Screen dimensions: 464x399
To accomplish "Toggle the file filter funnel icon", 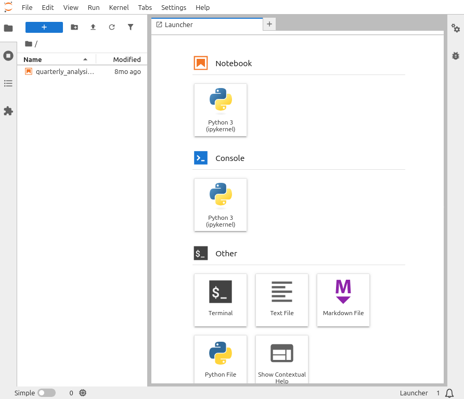I will [x=131, y=27].
